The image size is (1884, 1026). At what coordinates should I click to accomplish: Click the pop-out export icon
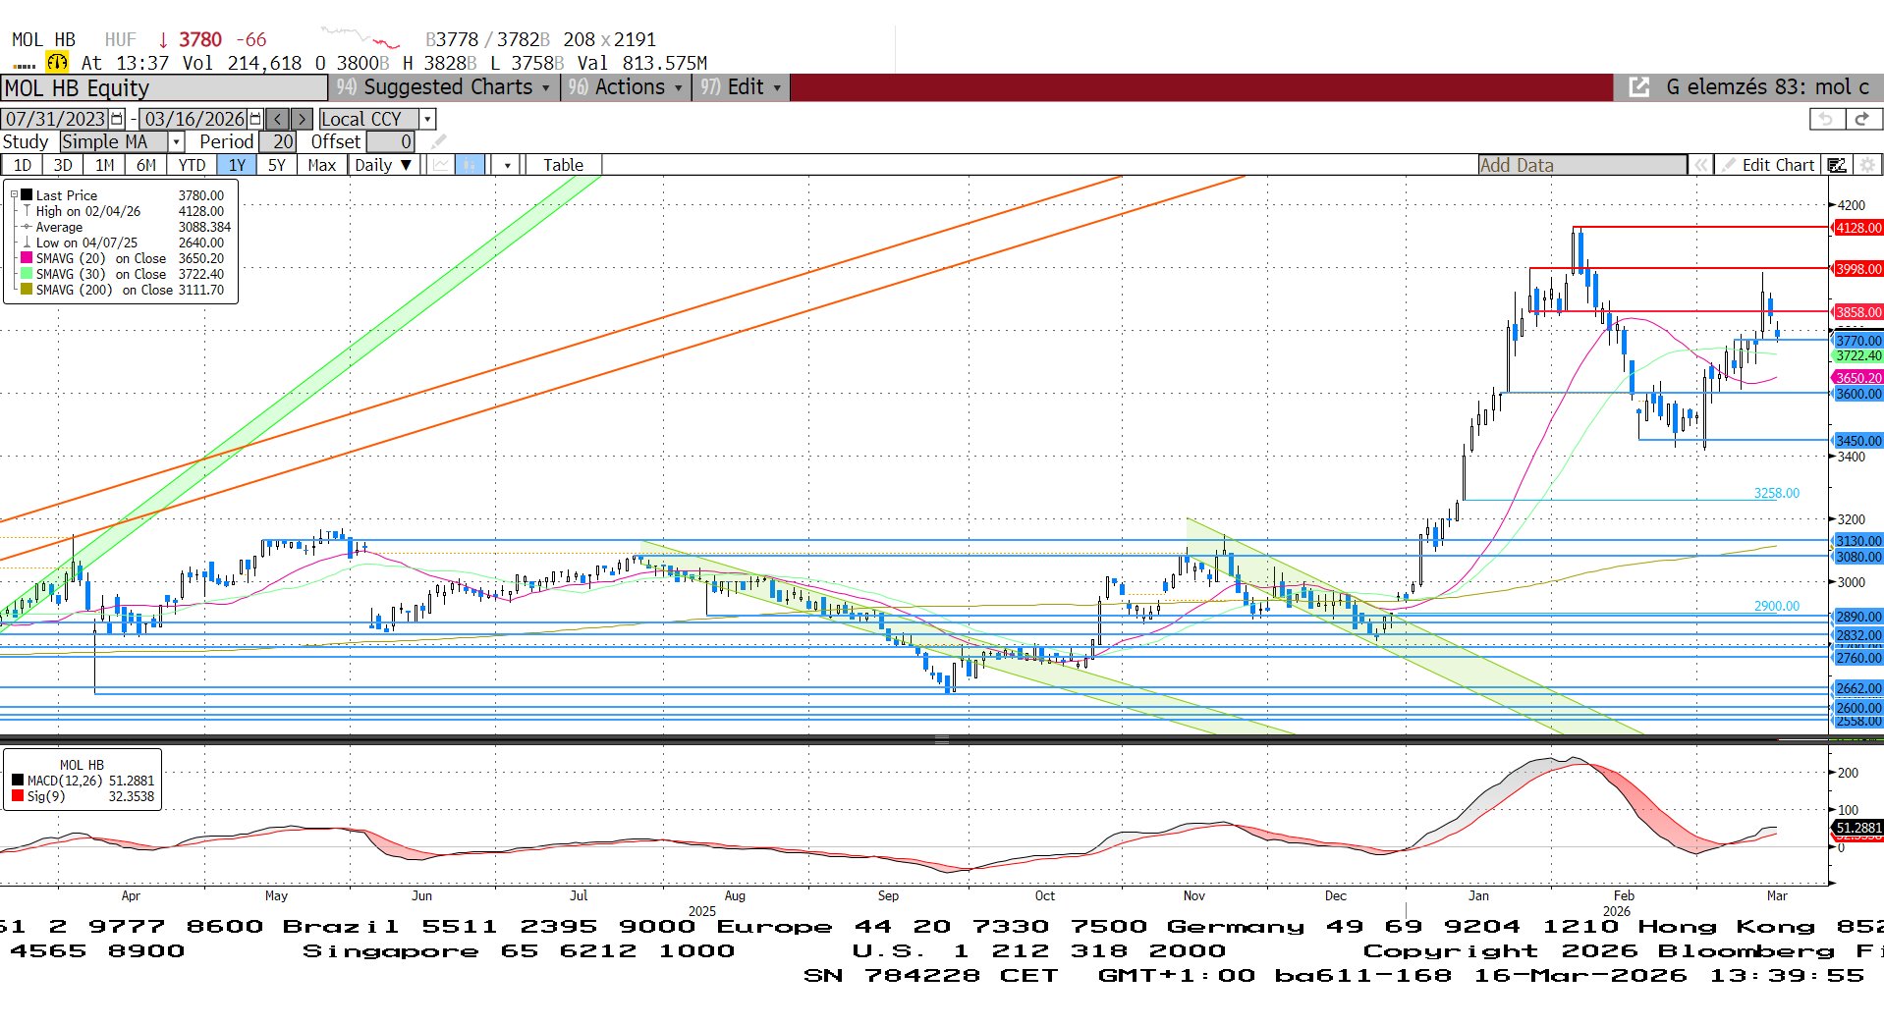(x=1638, y=87)
